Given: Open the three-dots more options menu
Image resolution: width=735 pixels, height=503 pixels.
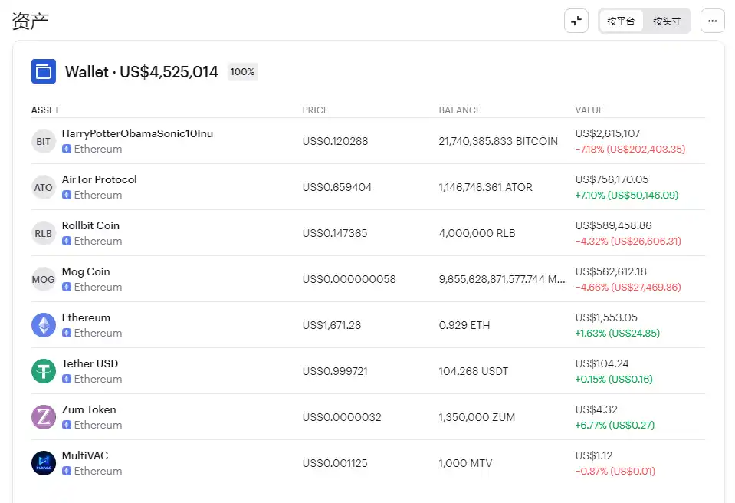Looking at the screenshot, I should coord(712,21).
